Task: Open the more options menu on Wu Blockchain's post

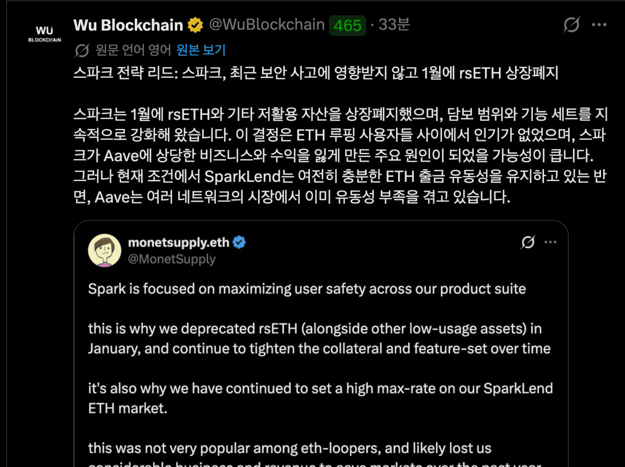Action: (x=599, y=24)
